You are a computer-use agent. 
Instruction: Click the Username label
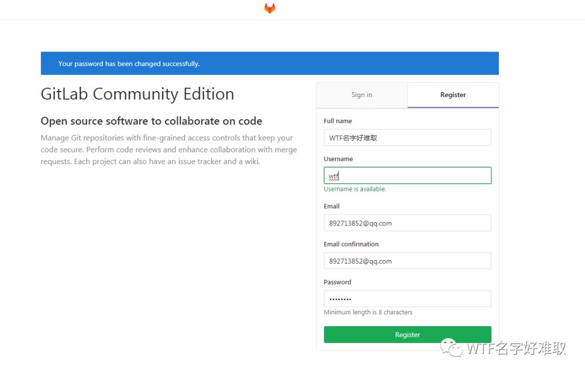click(x=339, y=159)
